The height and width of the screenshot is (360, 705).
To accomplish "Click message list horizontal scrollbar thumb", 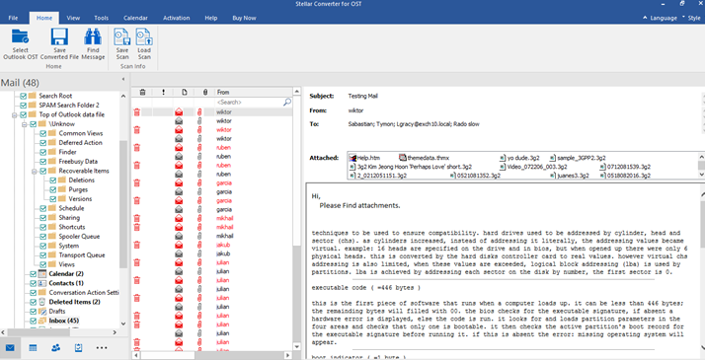I will 167,355.
